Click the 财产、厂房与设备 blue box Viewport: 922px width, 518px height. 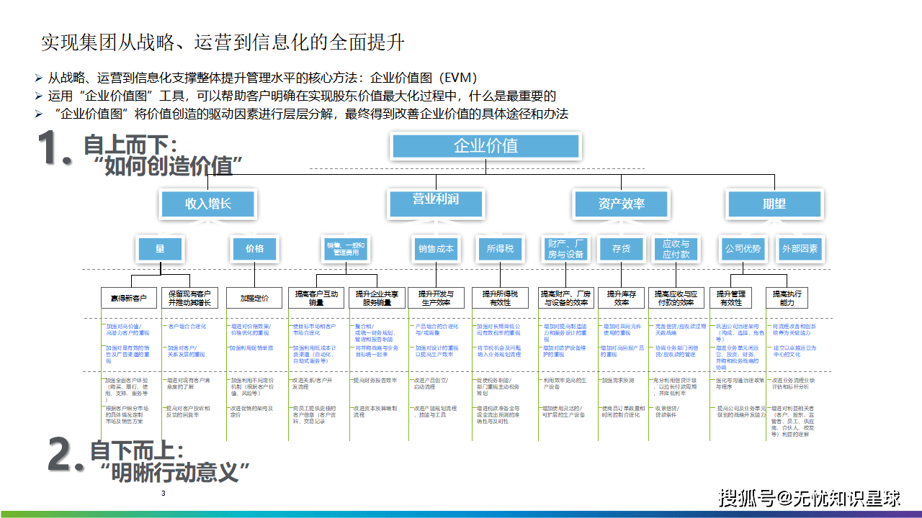pyautogui.click(x=565, y=249)
